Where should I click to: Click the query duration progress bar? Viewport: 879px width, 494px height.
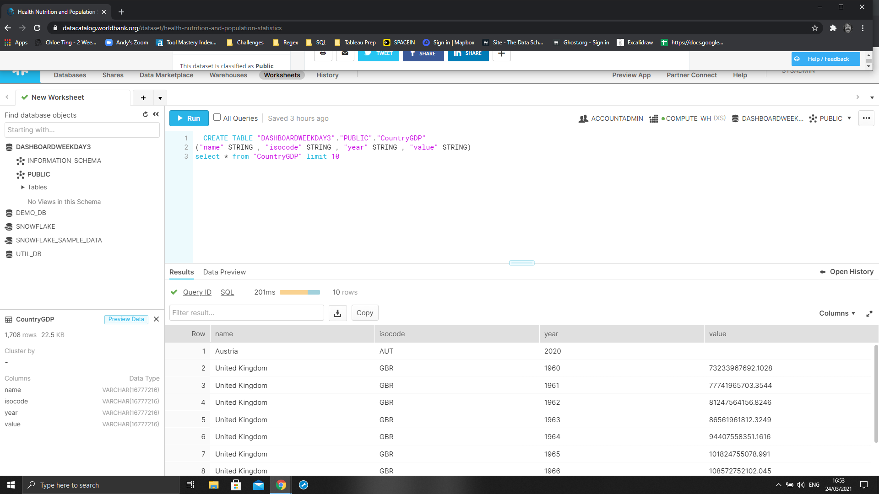pyautogui.click(x=299, y=292)
